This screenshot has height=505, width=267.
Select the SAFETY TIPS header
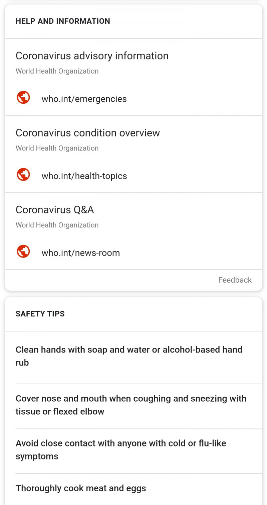[x=40, y=314]
